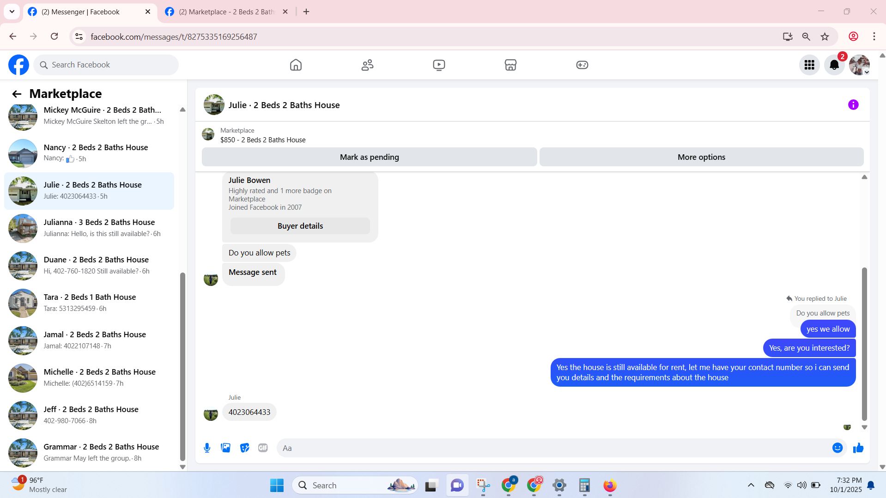
Task: Open Jamal 2 Beds 2 Baths House chat
Action: pos(89,340)
